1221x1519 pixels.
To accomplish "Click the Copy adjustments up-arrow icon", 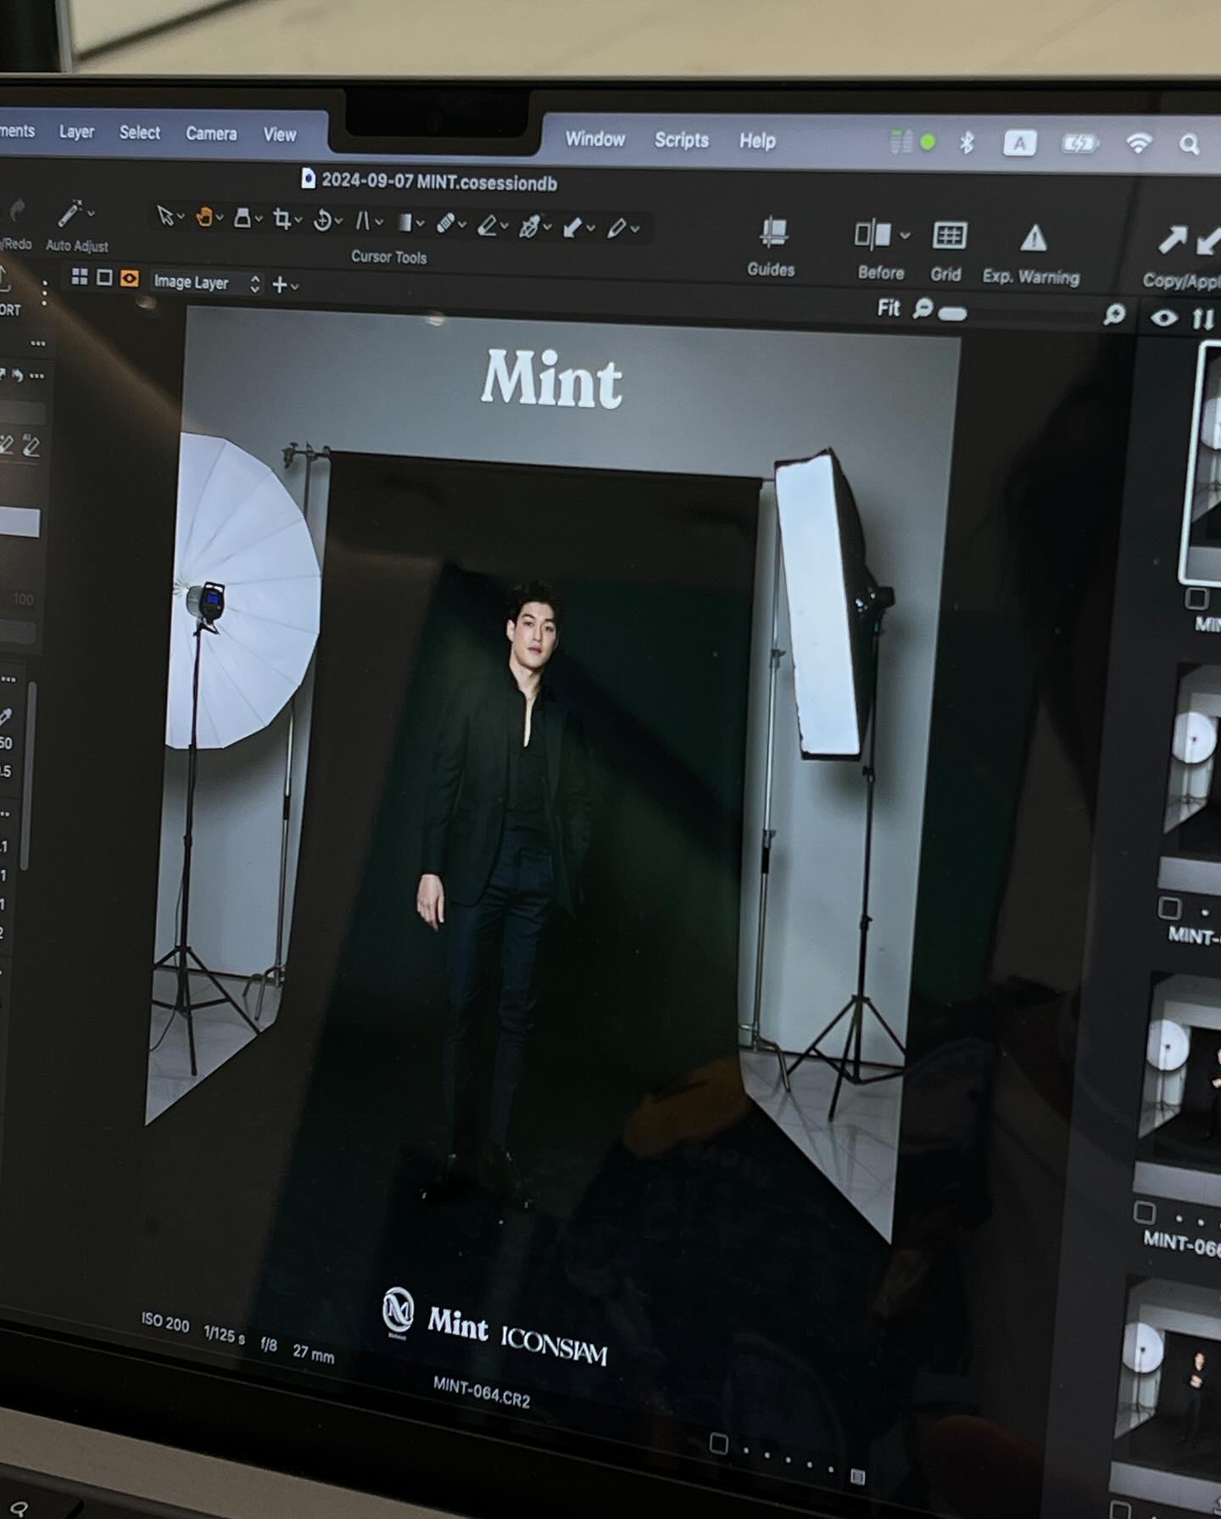I will 1173,241.
